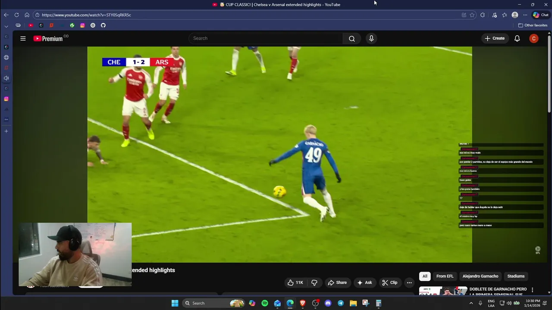Open Spotify from the taskbar

(x=265, y=303)
